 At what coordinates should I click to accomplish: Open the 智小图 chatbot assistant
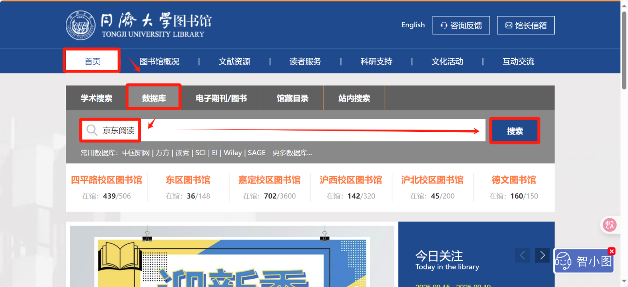584,261
